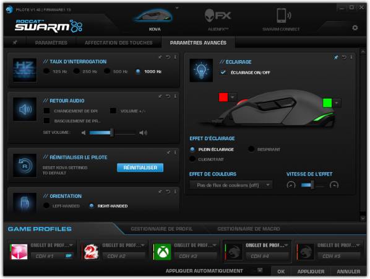Open the AlienFX module icon

click(218, 15)
